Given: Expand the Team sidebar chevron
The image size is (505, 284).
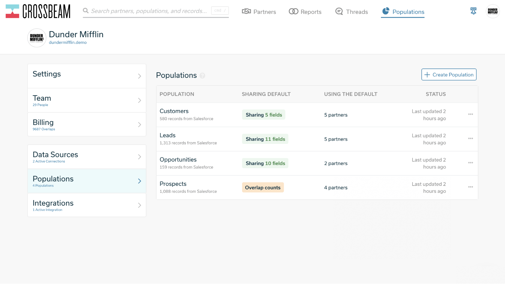Looking at the screenshot, I should 140,100.
